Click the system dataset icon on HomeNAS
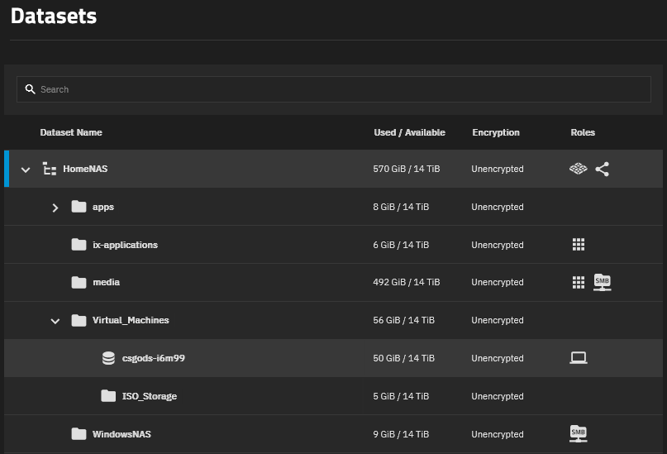Screen dimensions: 667x454 pyautogui.click(x=579, y=169)
